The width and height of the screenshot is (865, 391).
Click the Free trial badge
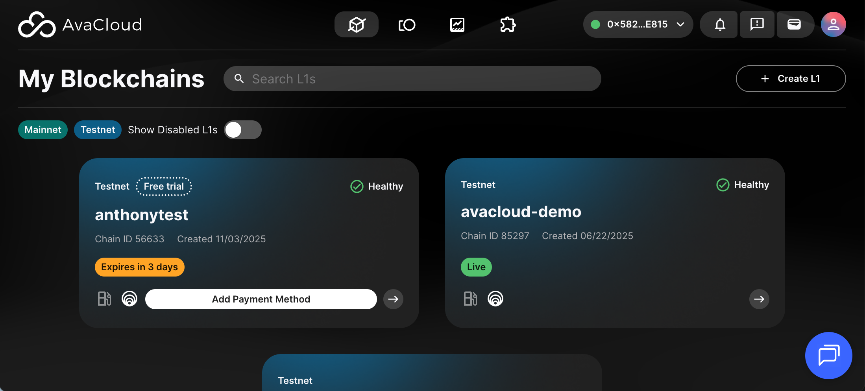point(164,186)
